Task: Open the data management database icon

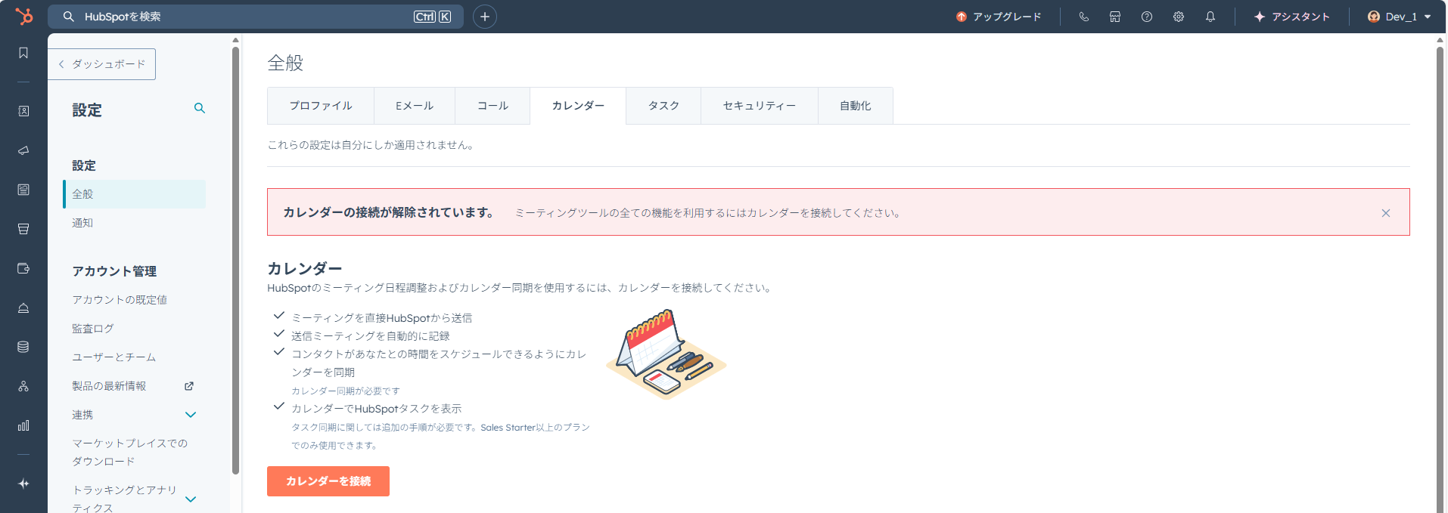Action: 23,347
